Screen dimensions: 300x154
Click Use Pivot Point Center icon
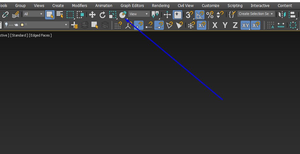click(x=155, y=14)
